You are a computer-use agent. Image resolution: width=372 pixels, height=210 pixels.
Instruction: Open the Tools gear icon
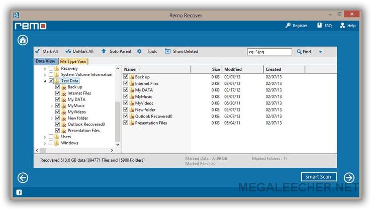pyautogui.click(x=139, y=51)
